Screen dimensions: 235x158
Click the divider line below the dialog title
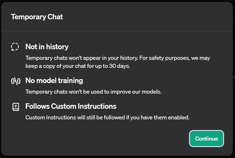click(x=117, y=31)
